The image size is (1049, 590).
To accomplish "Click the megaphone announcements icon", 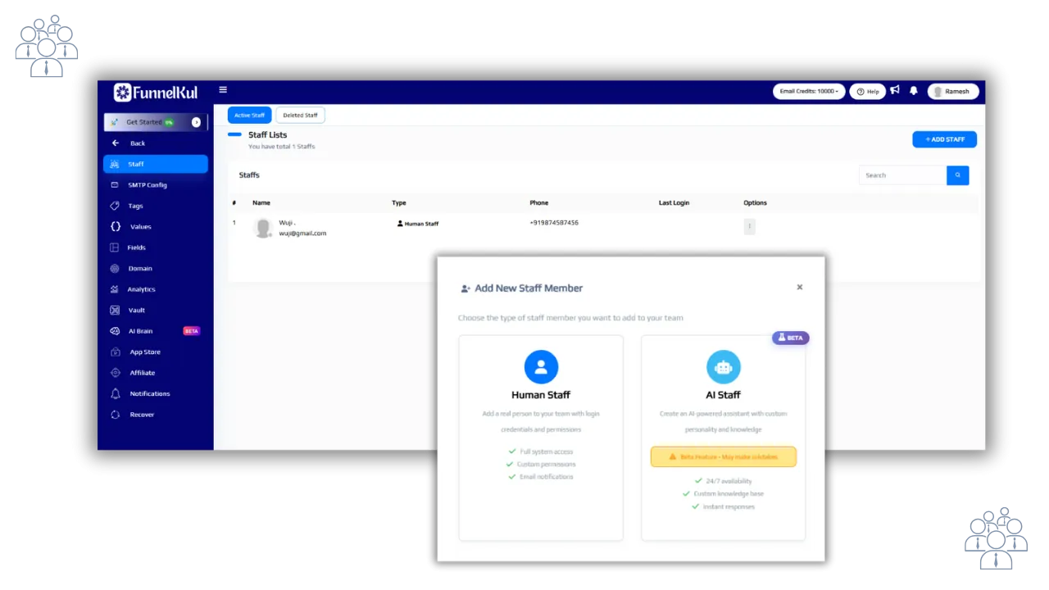I will (x=895, y=91).
